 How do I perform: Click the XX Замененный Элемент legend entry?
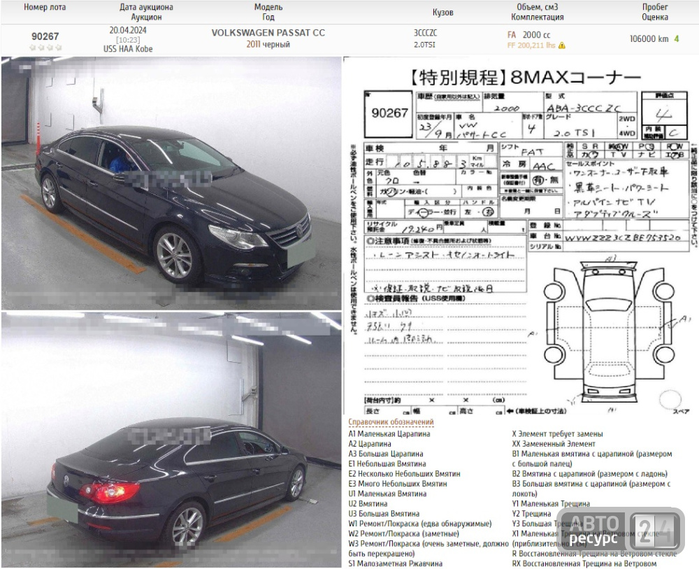click(553, 444)
